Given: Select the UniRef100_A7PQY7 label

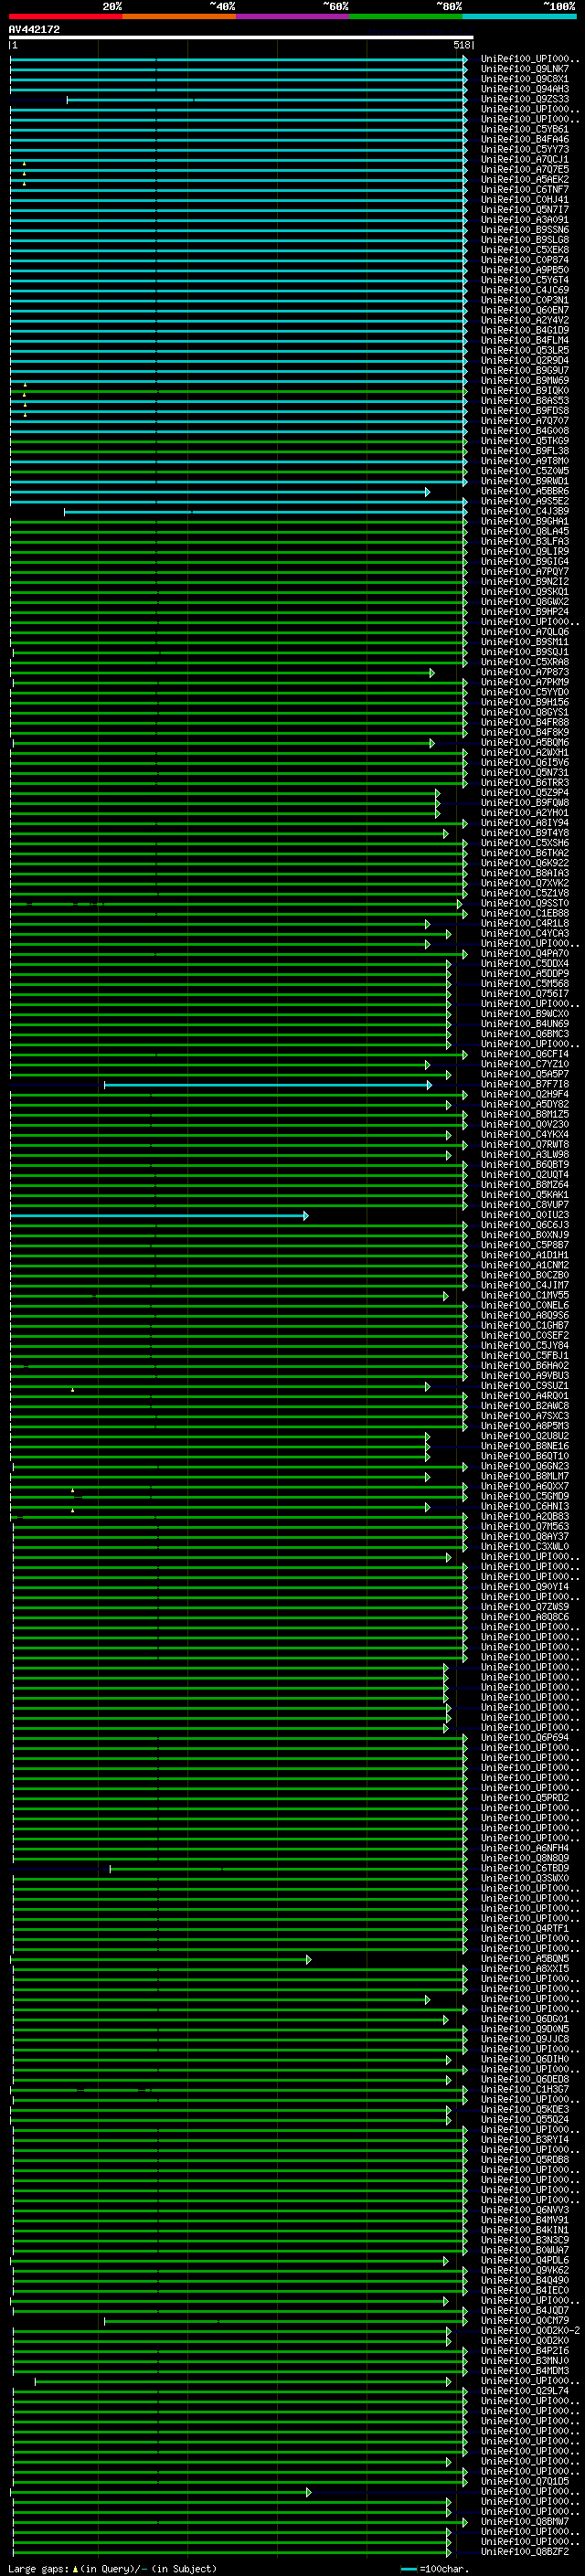Looking at the screenshot, I should click(525, 572).
